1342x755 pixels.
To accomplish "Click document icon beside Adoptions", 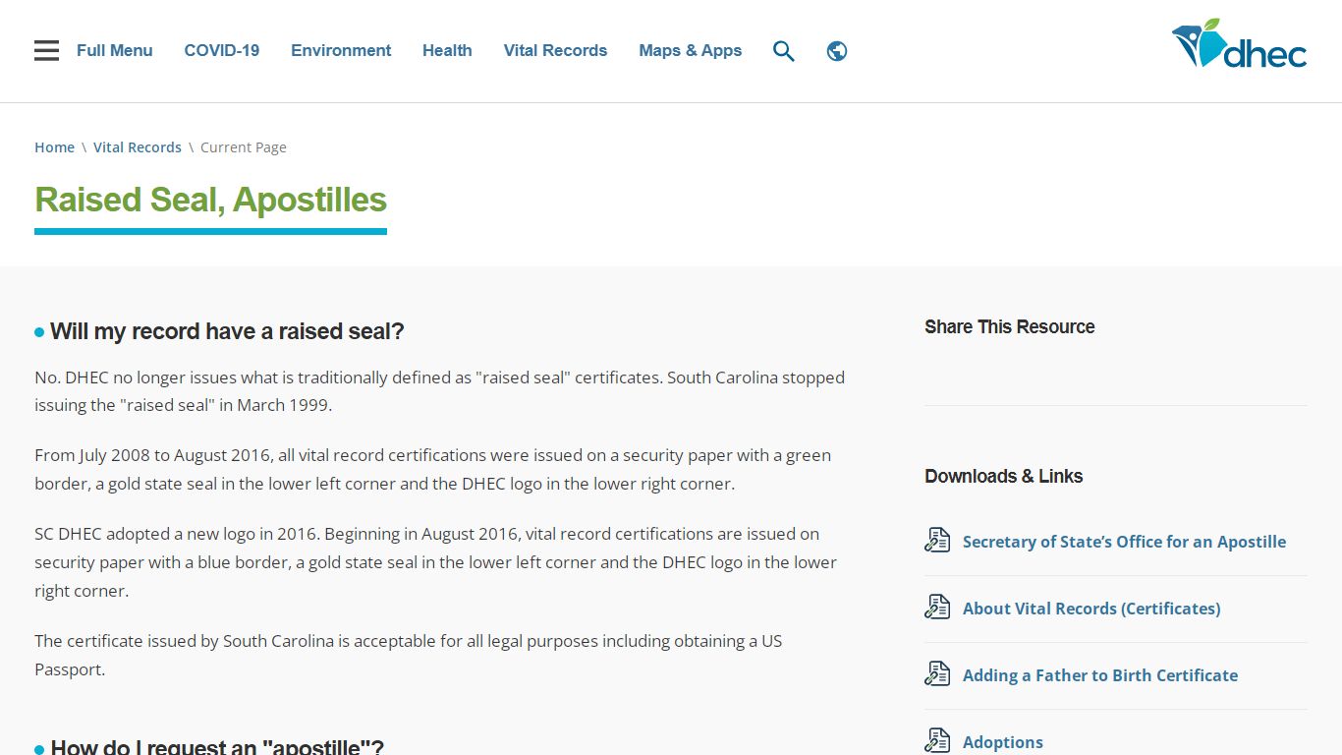I will 937,740.
